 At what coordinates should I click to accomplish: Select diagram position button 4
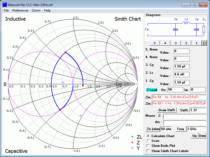[165, 43]
